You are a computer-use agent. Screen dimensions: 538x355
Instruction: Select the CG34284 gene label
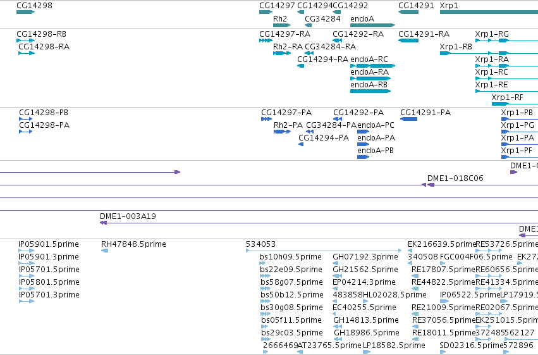pyautogui.click(x=322, y=19)
